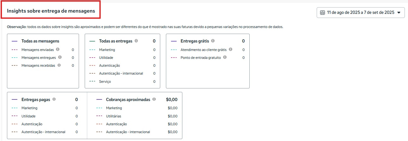Click info icon beside Mensagens enviadas
Screen dimensions: 408x141
58,49
